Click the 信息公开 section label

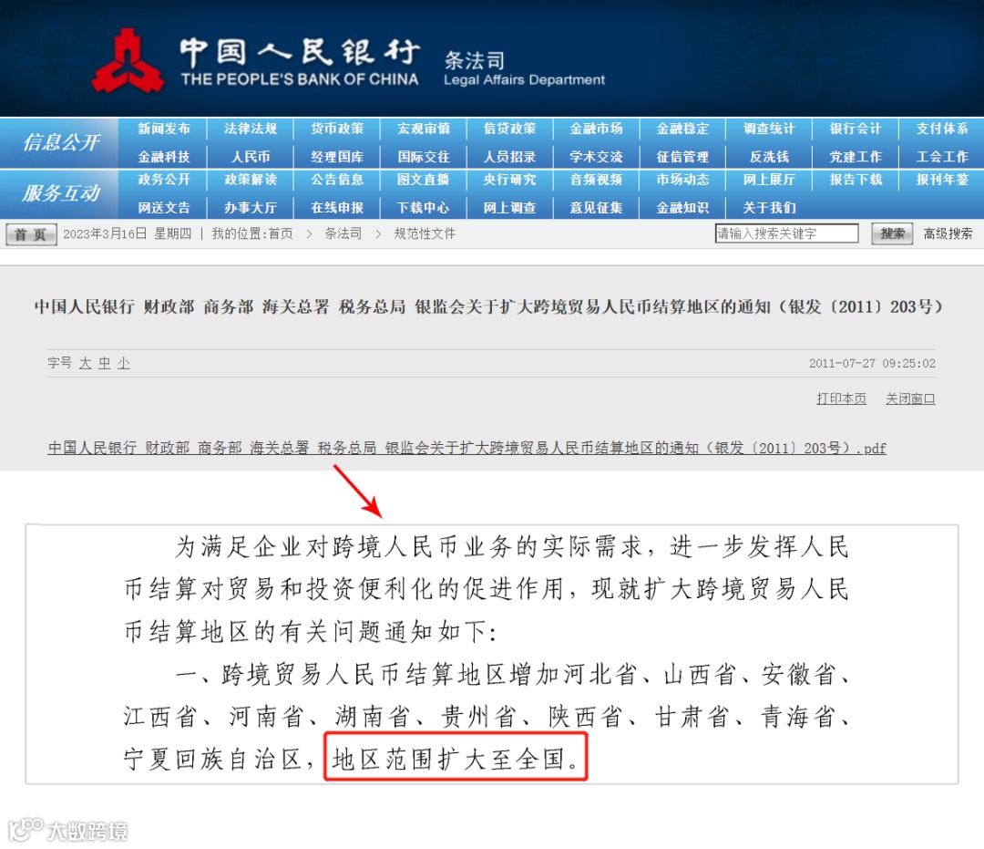pos(61,142)
